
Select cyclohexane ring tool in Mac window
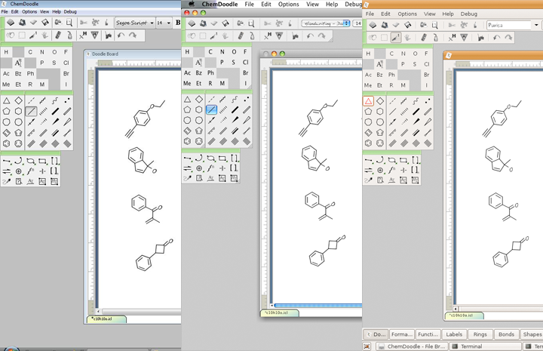click(199, 110)
